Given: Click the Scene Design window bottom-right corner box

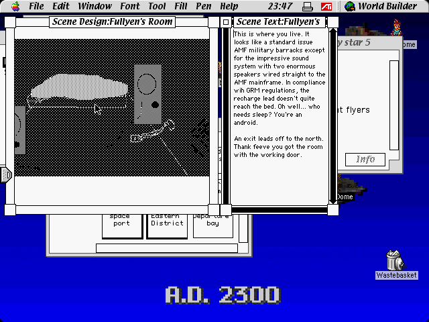Looking at the screenshot, I should [x=214, y=210].
